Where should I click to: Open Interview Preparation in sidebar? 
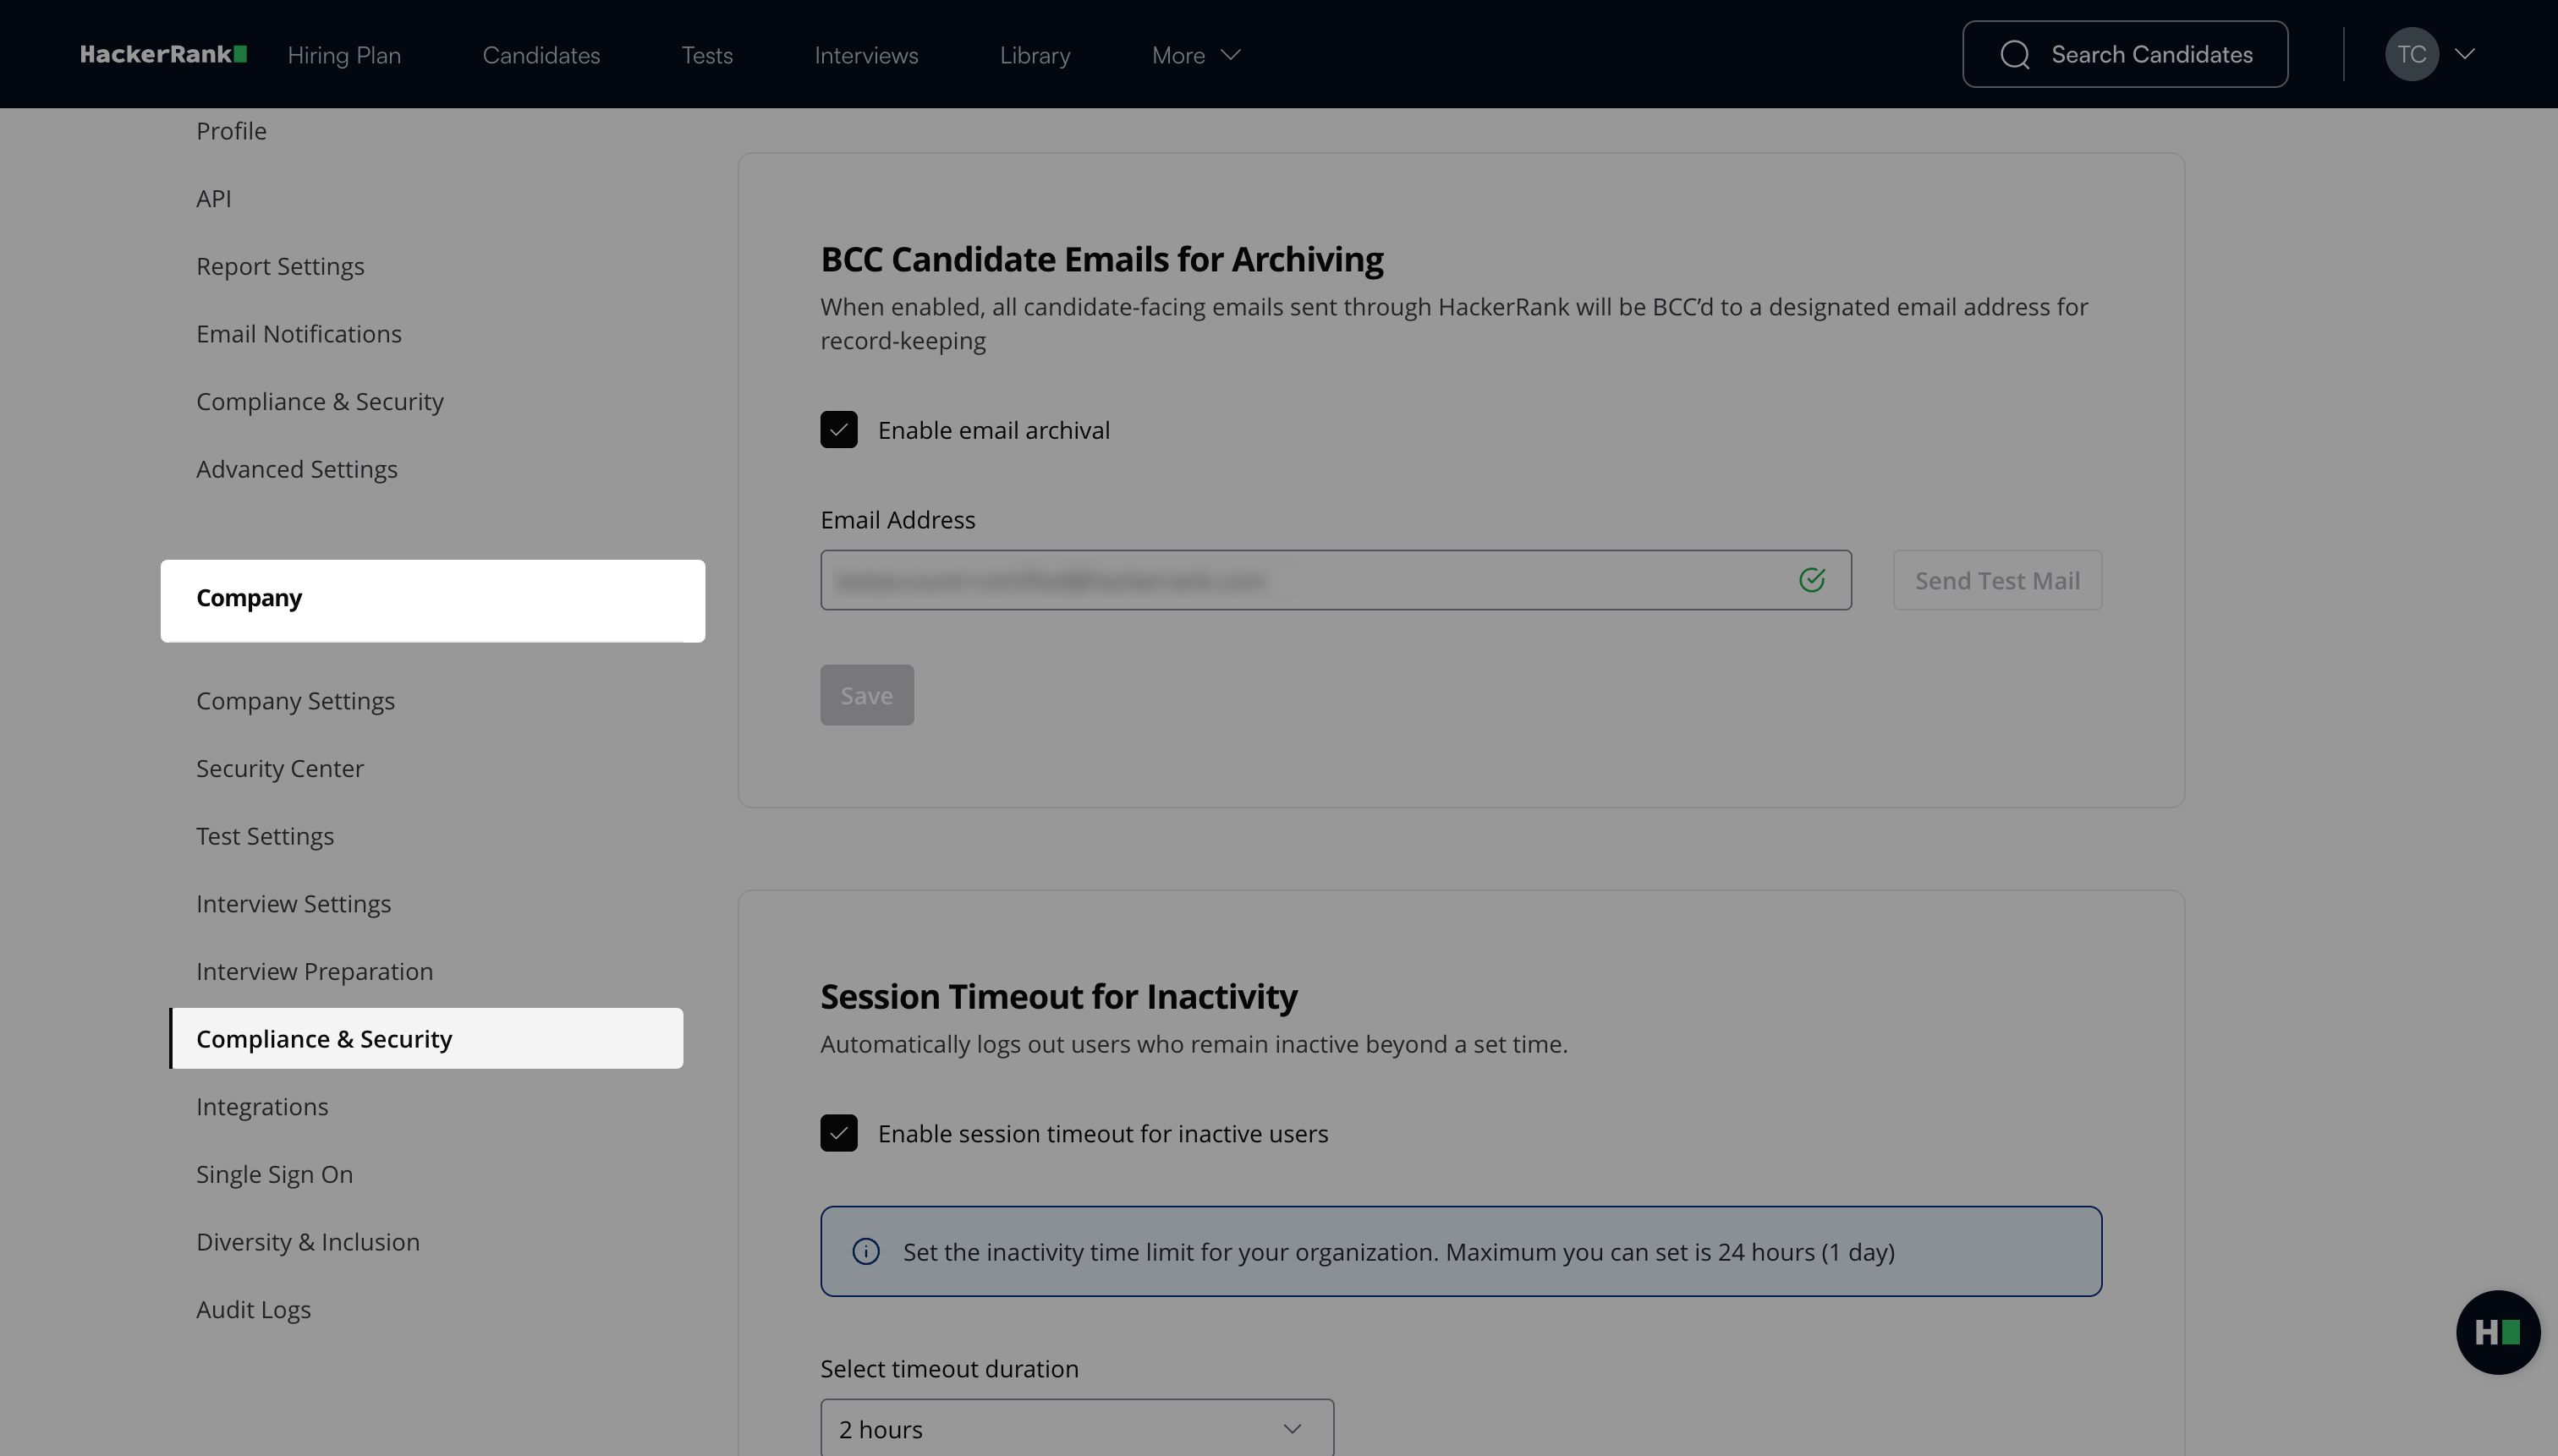point(314,971)
